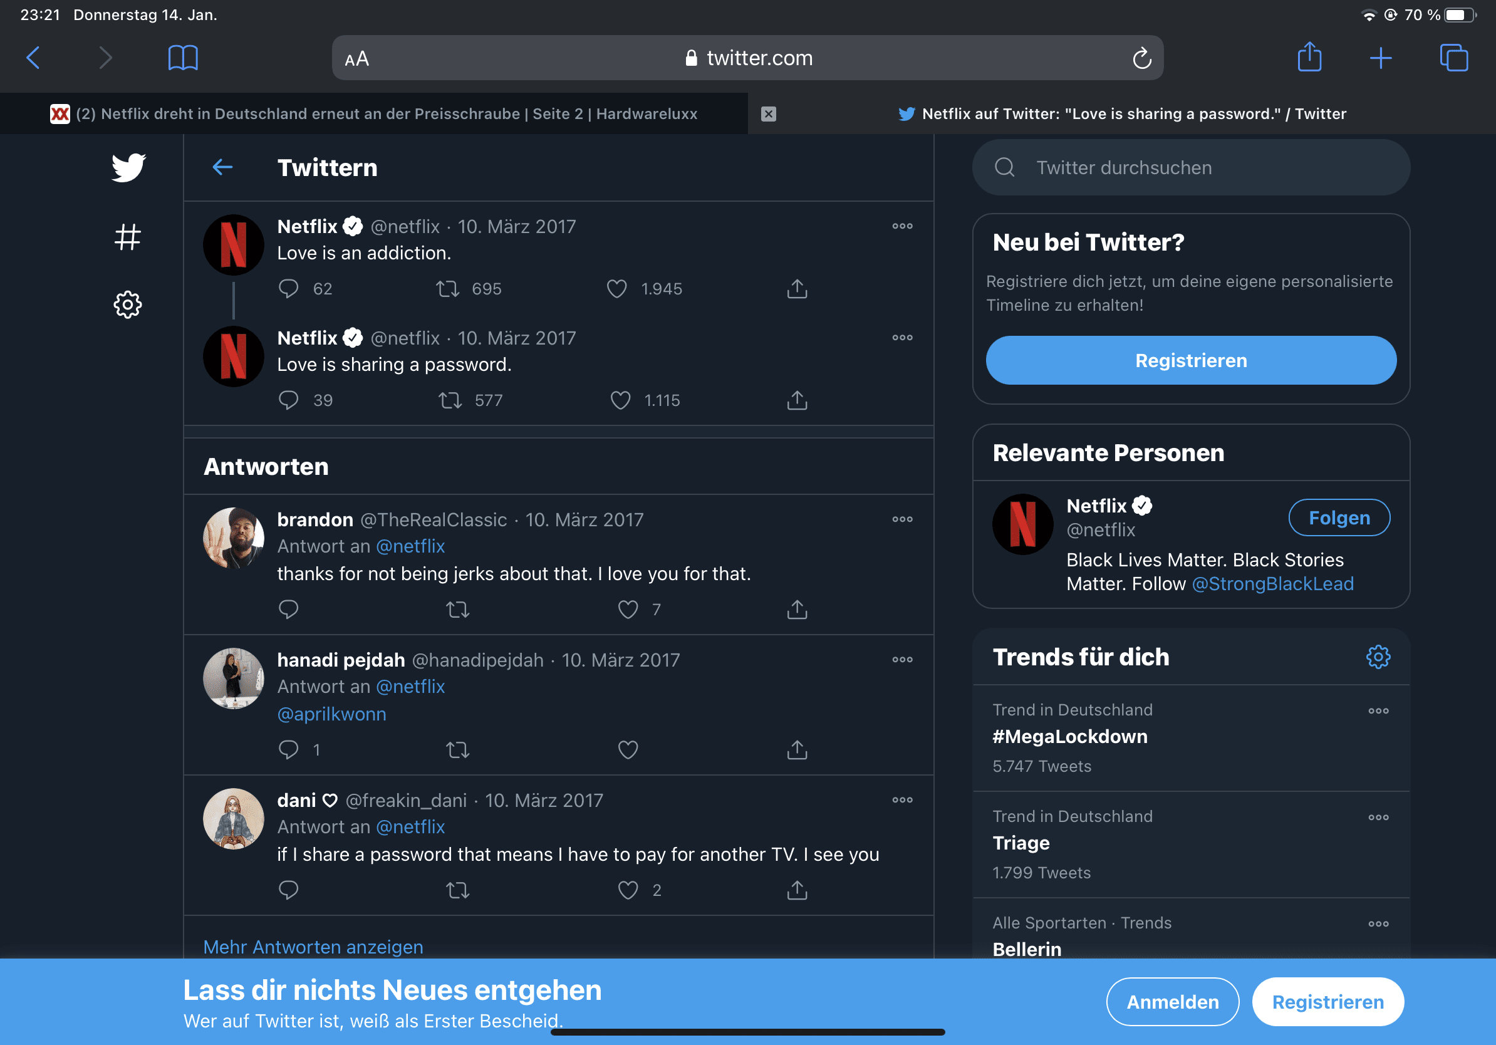Open @StrongBlackLead profile link

tap(1272, 583)
